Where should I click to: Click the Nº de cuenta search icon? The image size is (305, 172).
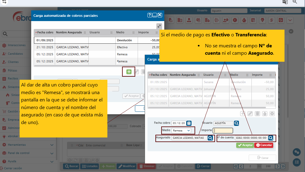tap(271, 138)
